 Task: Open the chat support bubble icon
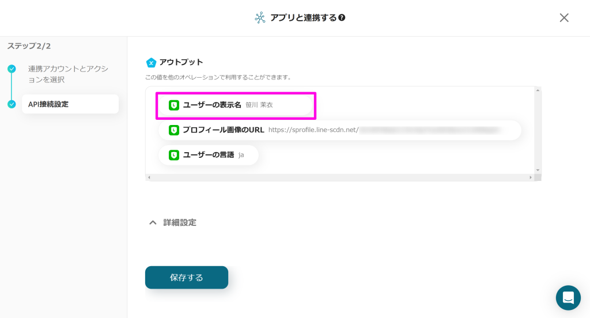568,298
